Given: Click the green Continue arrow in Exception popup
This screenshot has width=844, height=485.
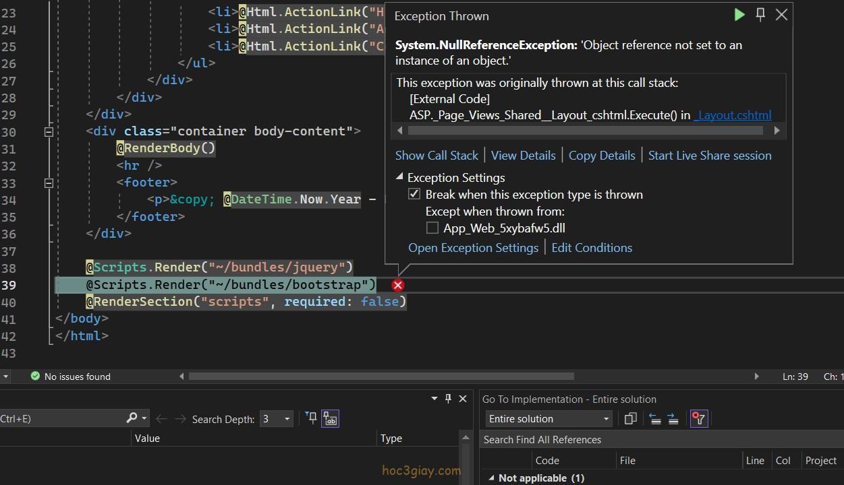Looking at the screenshot, I should coord(739,15).
